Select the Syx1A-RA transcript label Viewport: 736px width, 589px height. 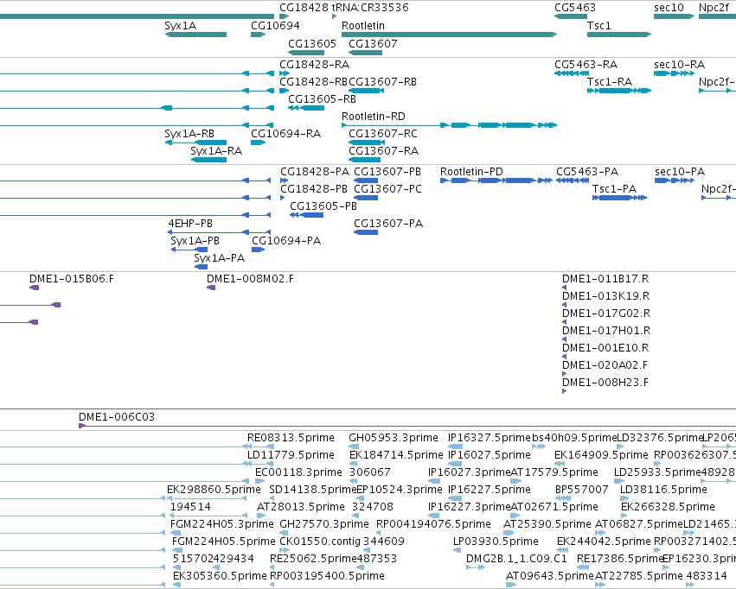click(x=216, y=151)
